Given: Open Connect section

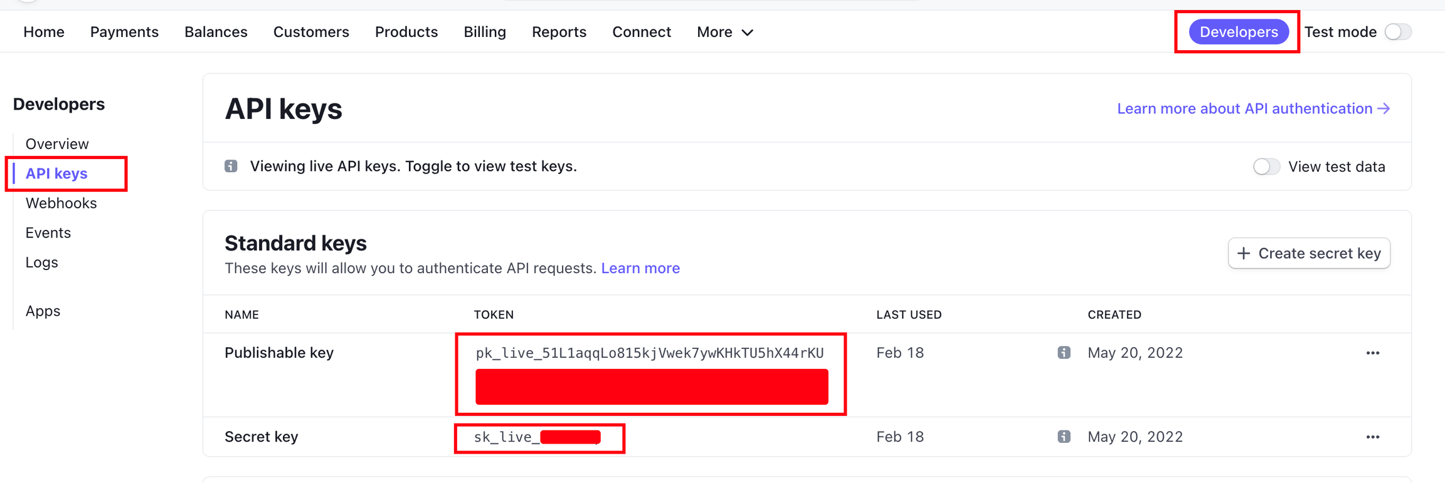Looking at the screenshot, I should pyautogui.click(x=642, y=32).
